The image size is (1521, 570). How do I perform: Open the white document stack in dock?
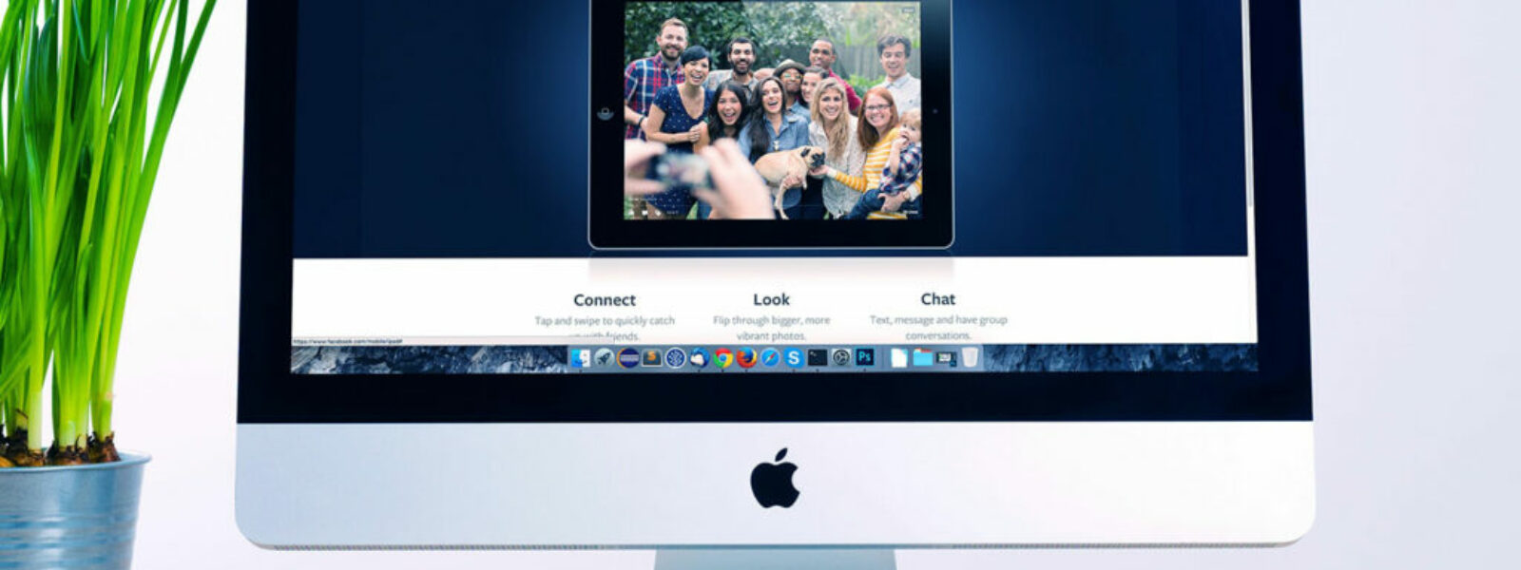[898, 358]
